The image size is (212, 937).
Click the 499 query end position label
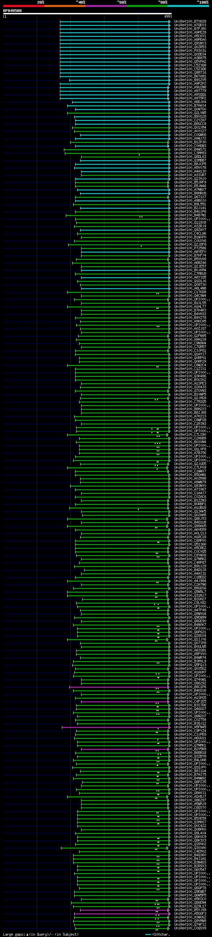pyautogui.click(x=167, y=16)
